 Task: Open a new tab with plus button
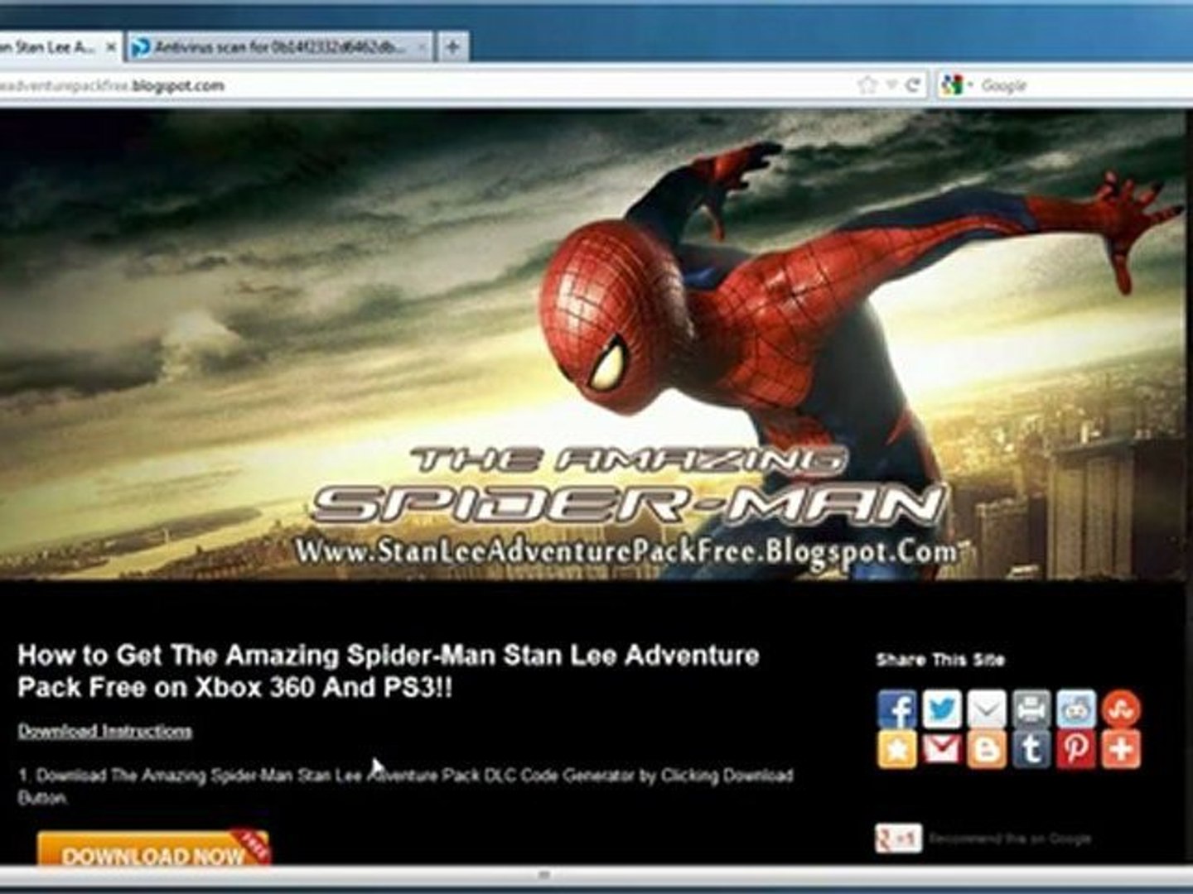click(x=452, y=47)
